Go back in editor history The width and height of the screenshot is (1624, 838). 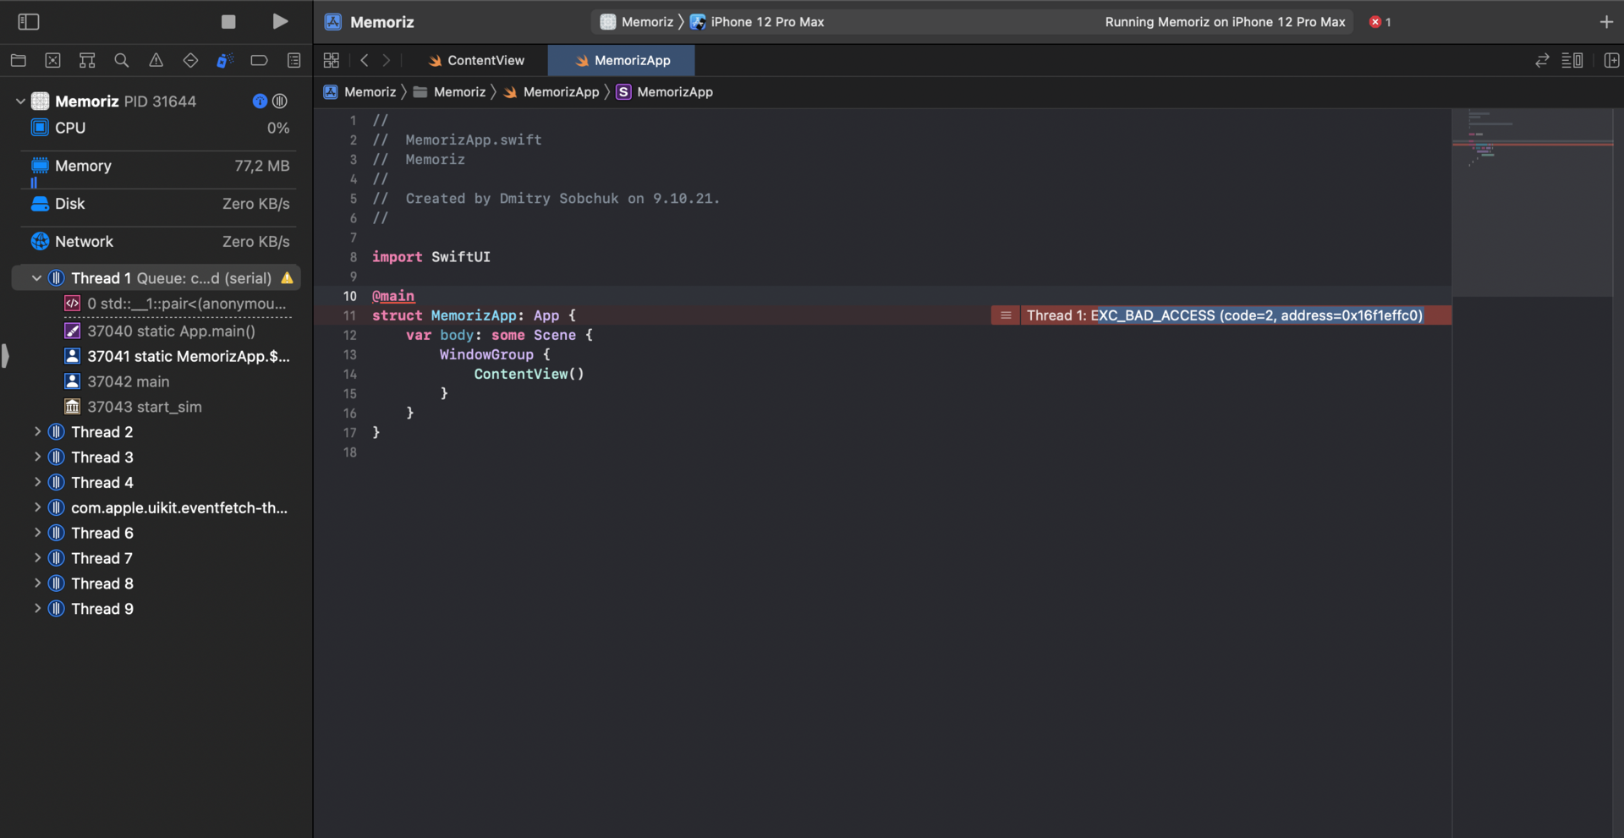[x=365, y=60]
